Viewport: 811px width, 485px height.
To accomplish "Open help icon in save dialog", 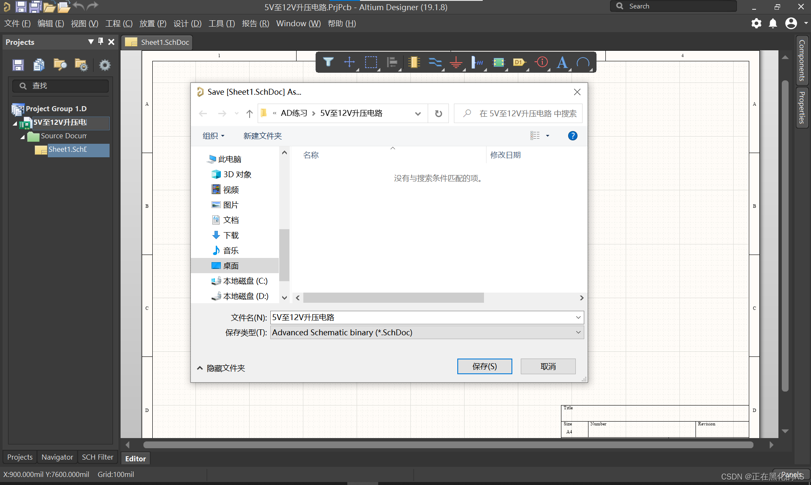I will click(572, 136).
